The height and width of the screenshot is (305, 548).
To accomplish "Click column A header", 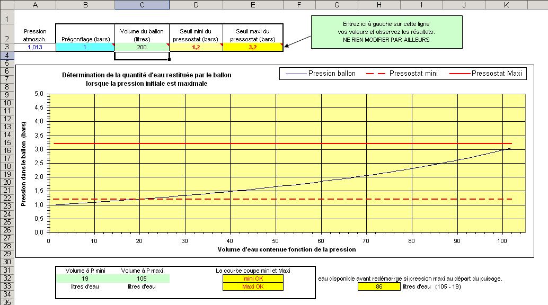I will 35,5.
